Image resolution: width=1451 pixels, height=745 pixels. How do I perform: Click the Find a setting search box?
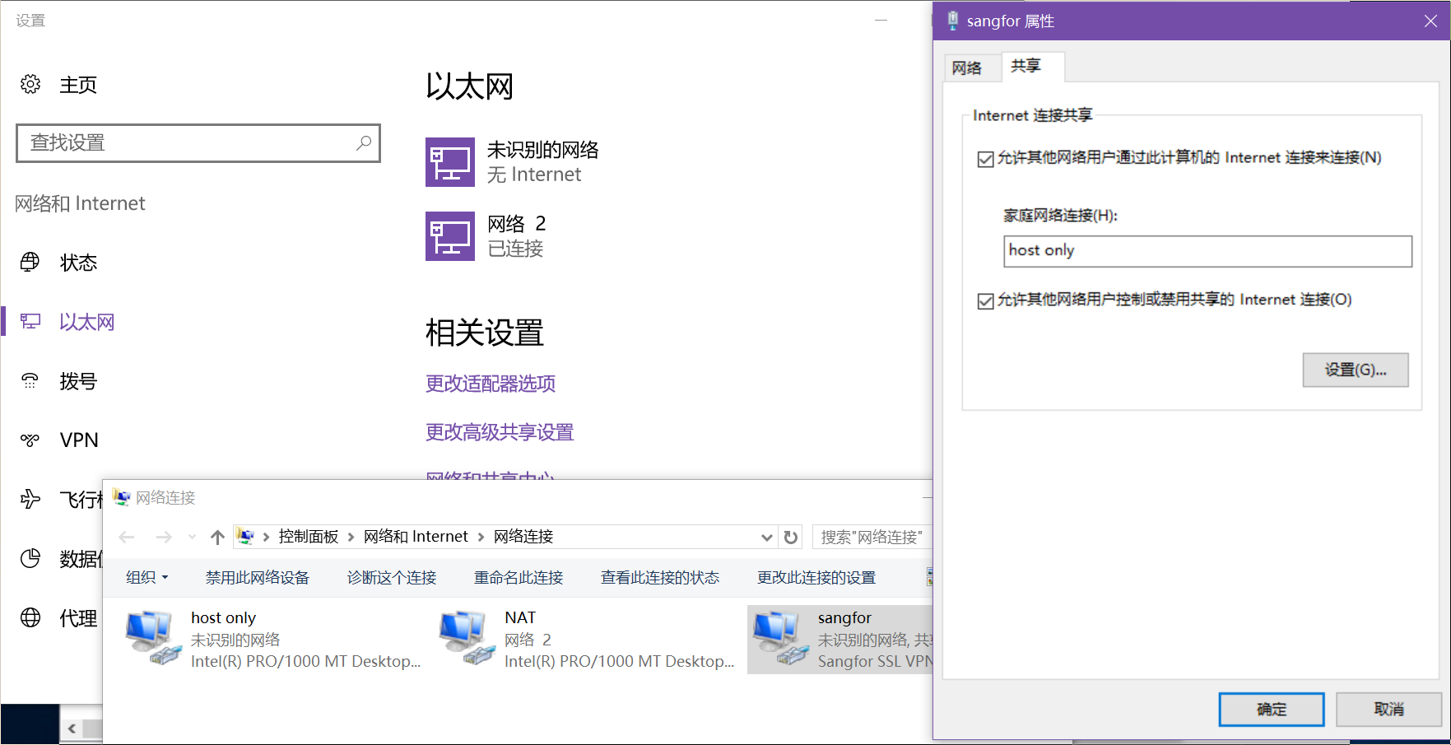click(x=198, y=143)
